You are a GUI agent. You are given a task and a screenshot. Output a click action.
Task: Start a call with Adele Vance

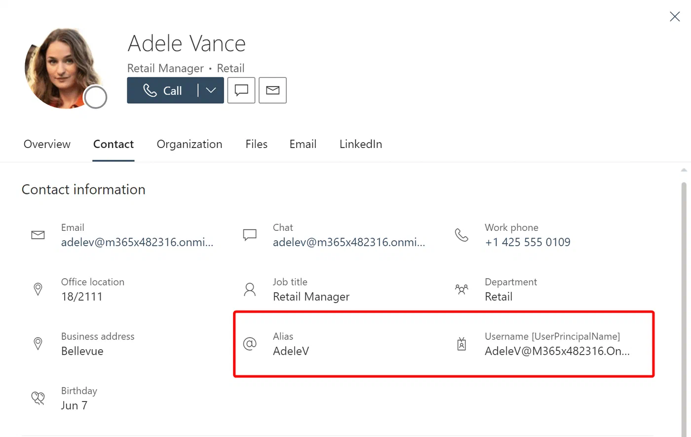click(162, 90)
